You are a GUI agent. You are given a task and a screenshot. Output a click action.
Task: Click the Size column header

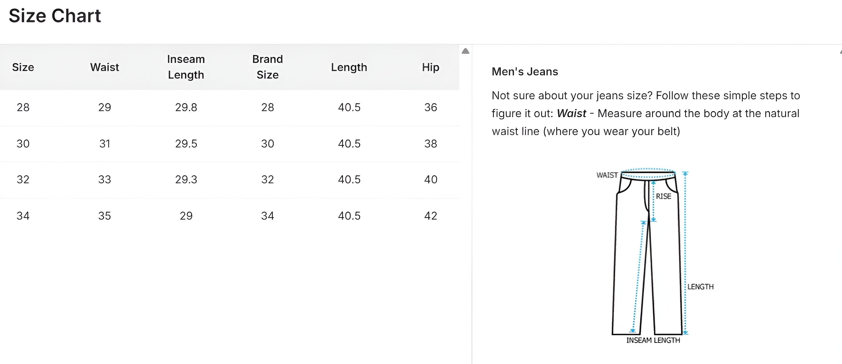[x=23, y=67]
